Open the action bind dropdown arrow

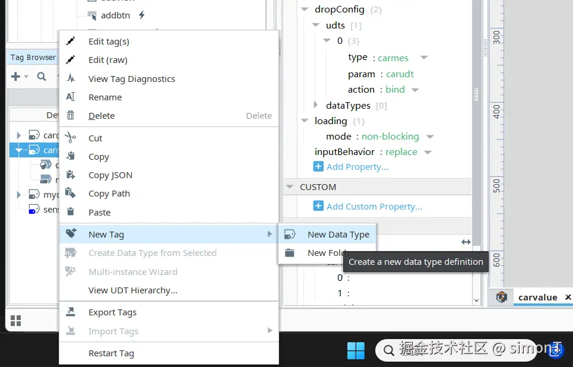coord(415,90)
